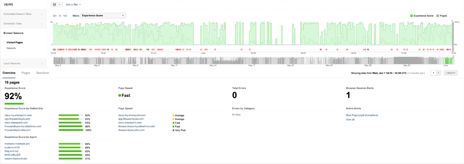
Task: Select the 7d time range
Action: point(60,16)
